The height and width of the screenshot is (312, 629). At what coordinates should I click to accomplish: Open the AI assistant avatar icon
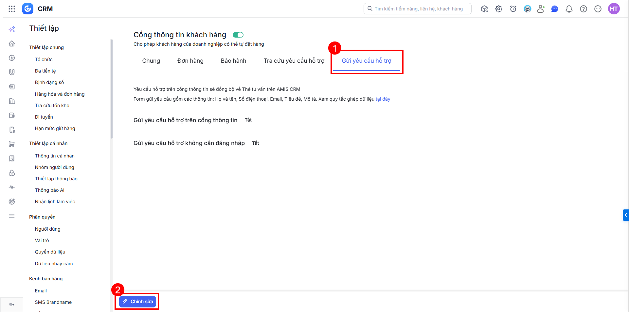pos(527,9)
